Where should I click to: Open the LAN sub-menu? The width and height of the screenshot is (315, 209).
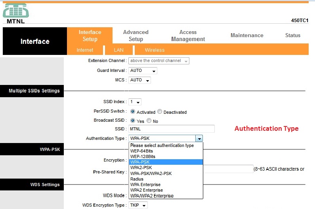pos(118,50)
